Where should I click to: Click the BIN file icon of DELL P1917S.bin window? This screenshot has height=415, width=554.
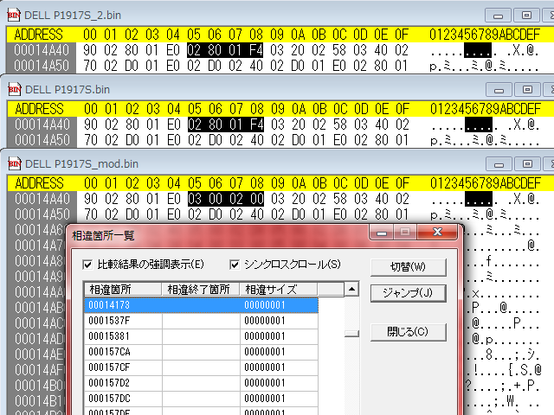pyautogui.click(x=15, y=90)
